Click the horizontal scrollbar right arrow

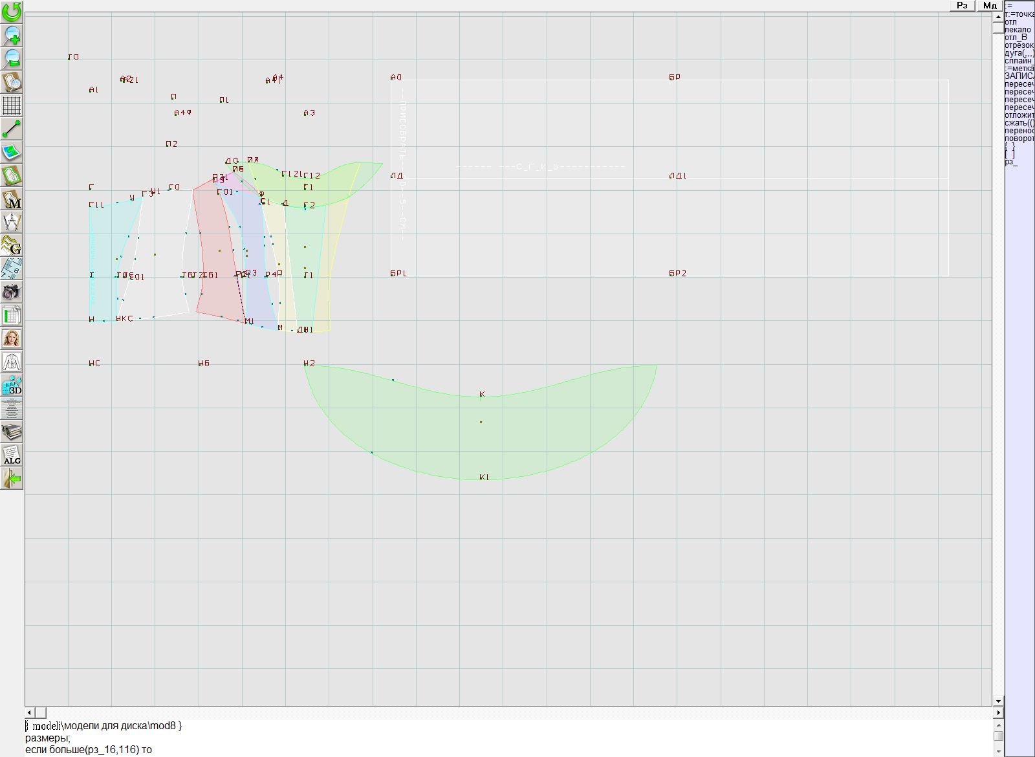pos(998,712)
